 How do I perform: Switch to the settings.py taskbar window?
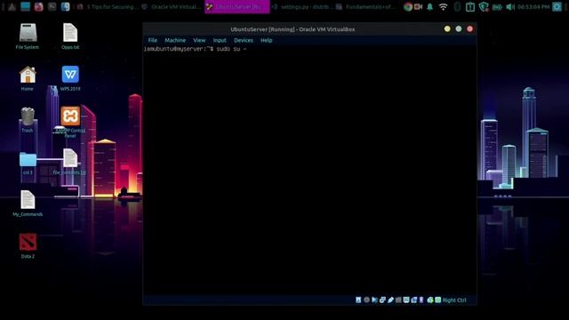click(302, 6)
